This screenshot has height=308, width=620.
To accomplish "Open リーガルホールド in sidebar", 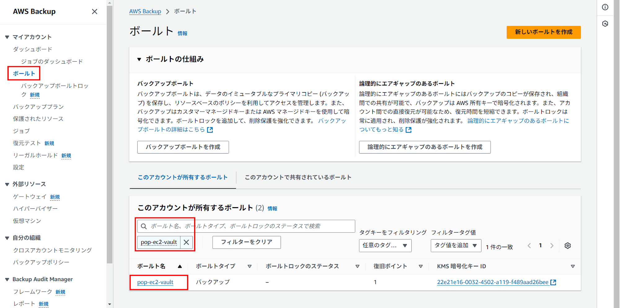I will [x=35, y=155].
